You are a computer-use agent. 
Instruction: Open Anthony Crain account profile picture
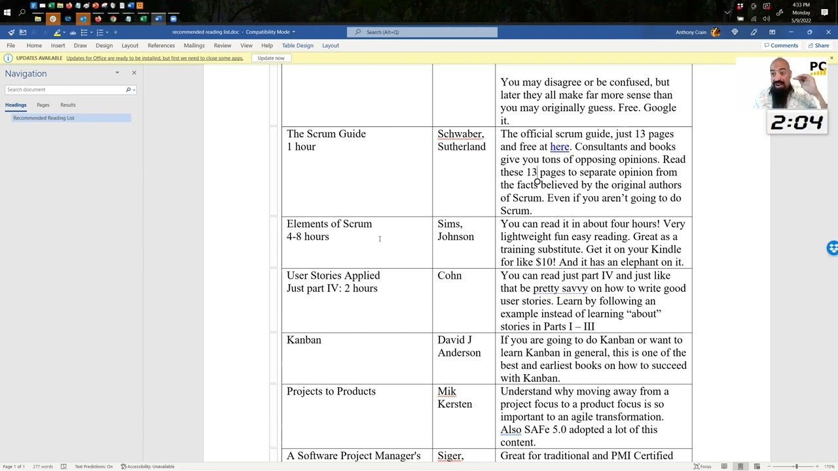click(x=715, y=32)
